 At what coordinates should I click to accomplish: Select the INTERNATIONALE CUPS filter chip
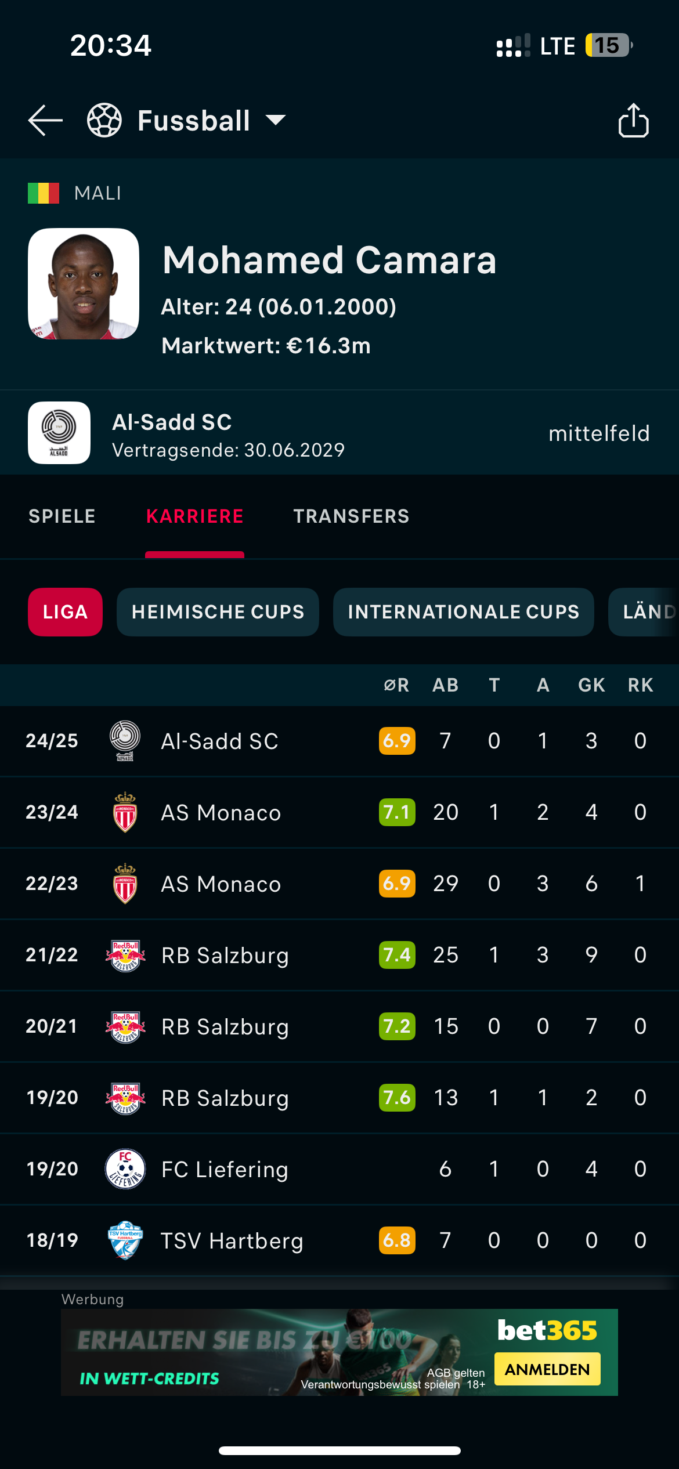[x=463, y=612]
